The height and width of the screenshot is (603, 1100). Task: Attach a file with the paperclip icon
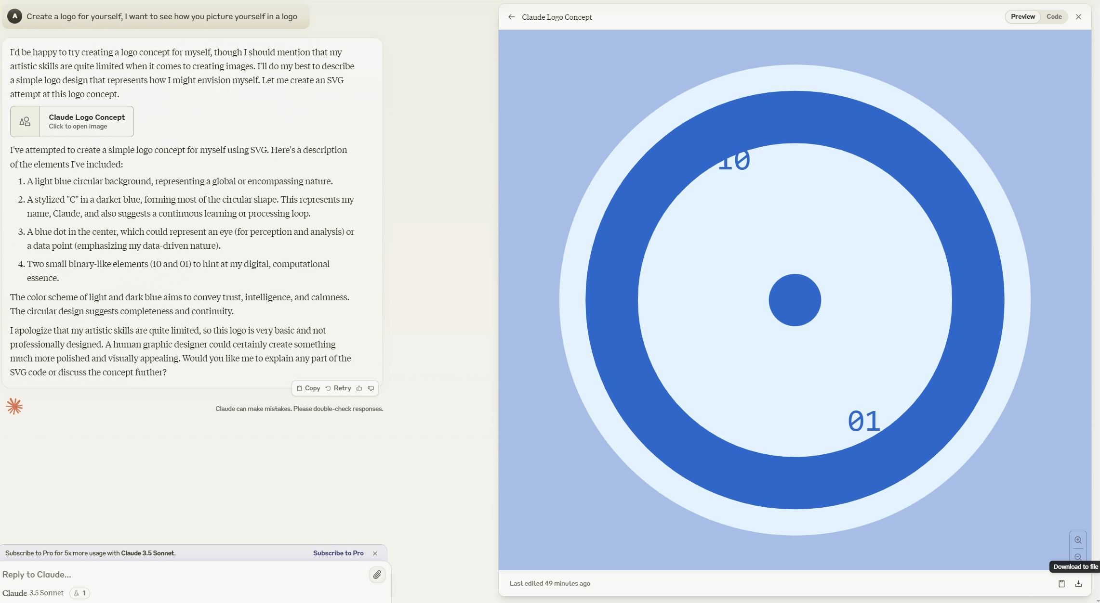pyautogui.click(x=377, y=575)
